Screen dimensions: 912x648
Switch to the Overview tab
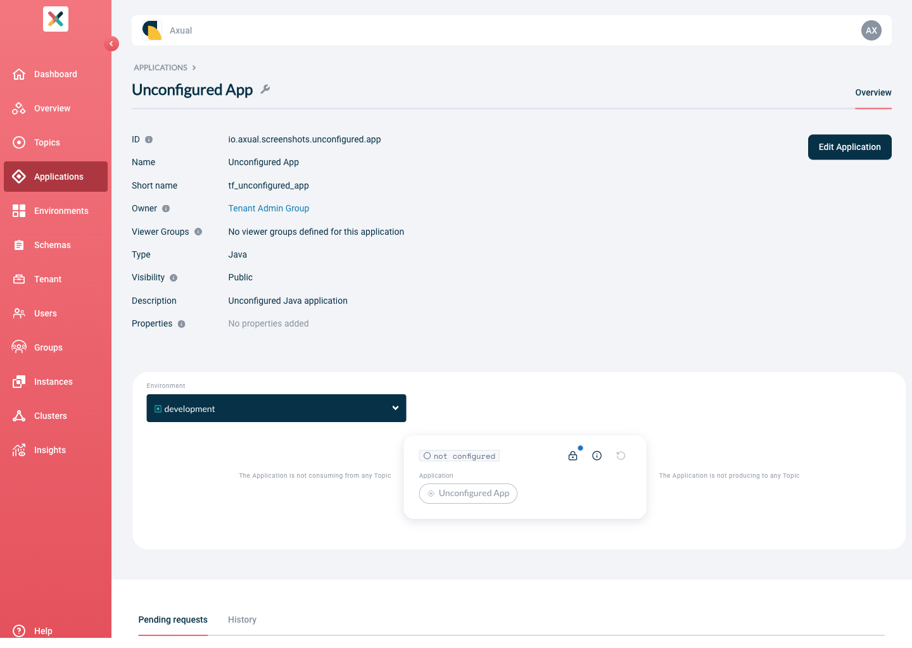[x=873, y=92]
